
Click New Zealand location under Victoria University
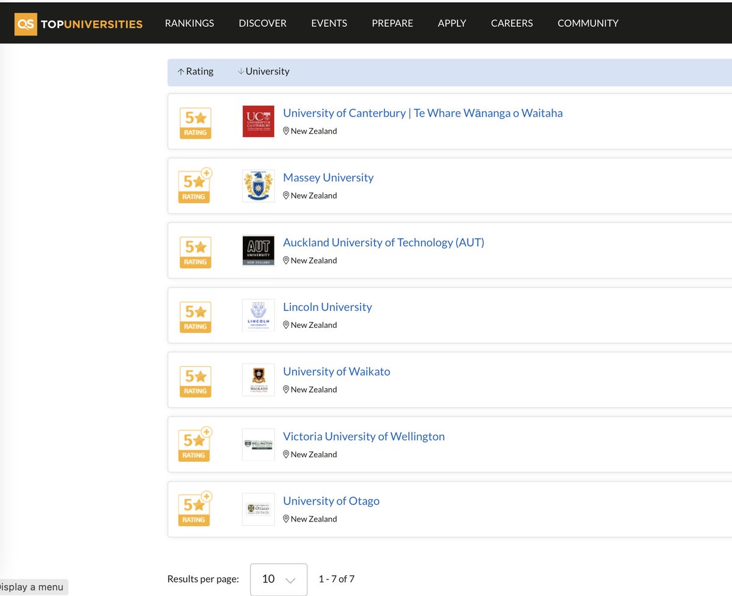310,454
